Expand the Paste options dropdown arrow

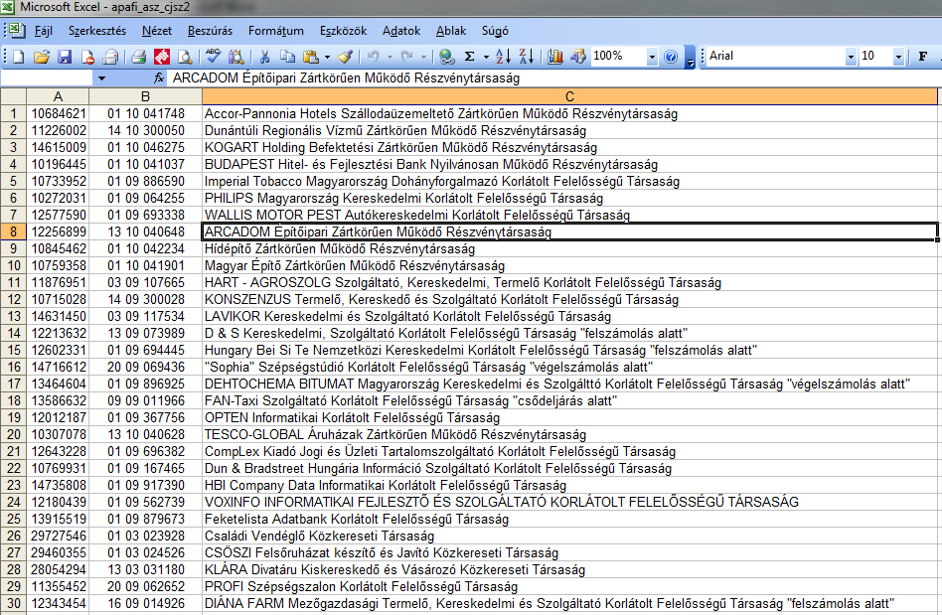(x=328, y=57)
